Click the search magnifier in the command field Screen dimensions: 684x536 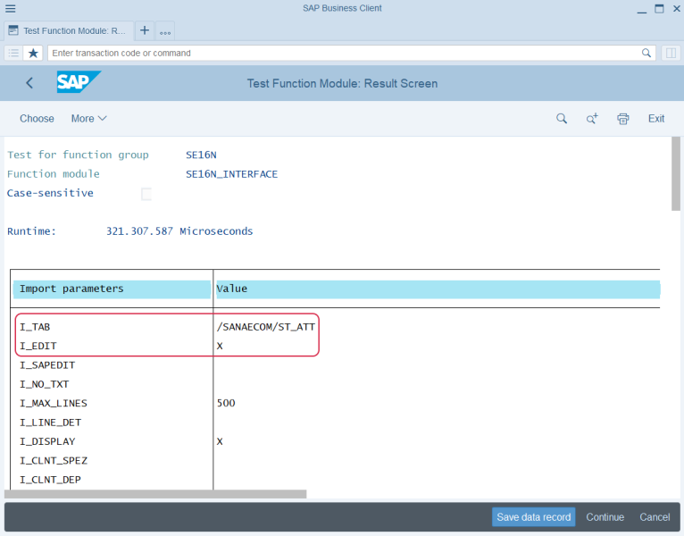(646, 53)
